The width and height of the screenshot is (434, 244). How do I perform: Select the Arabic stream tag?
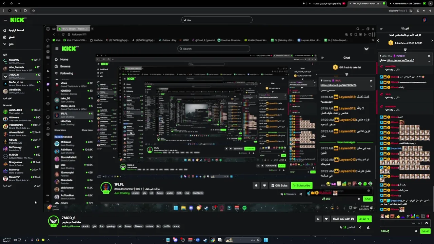pos(85,226)
